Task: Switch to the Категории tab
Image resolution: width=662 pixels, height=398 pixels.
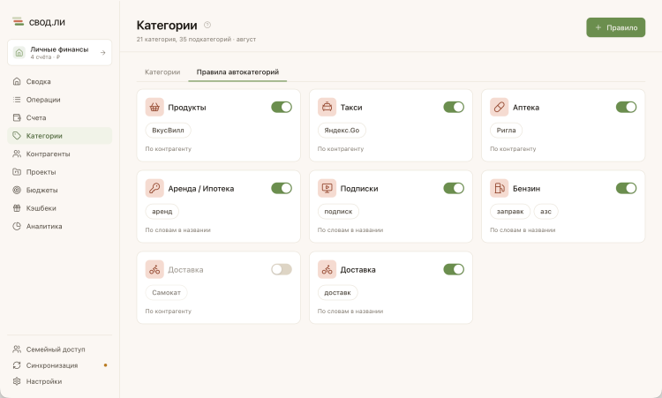Action: (162, 72)
